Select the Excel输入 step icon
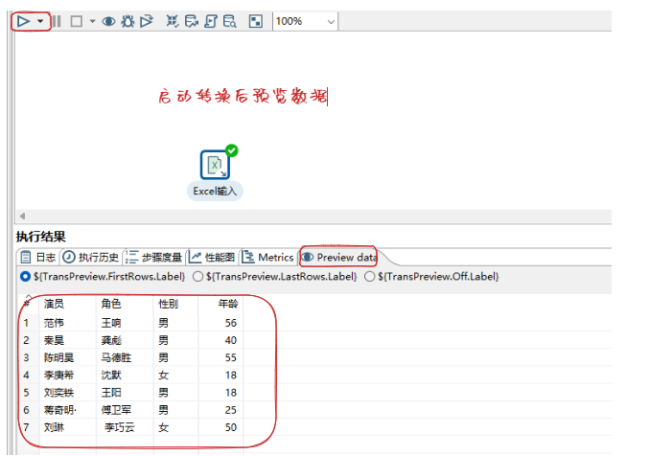This screenshot has width=649, height=456. (215, 165)
